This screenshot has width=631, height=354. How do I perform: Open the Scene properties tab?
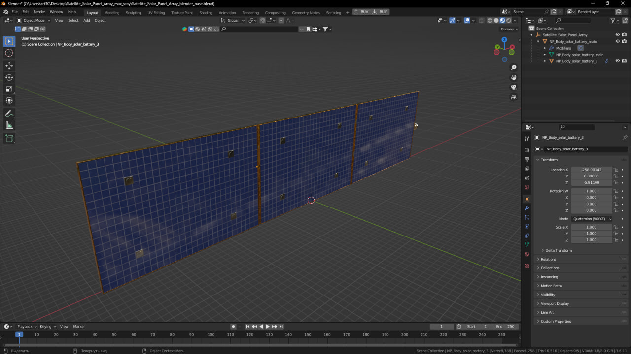[x=527, y=178]
